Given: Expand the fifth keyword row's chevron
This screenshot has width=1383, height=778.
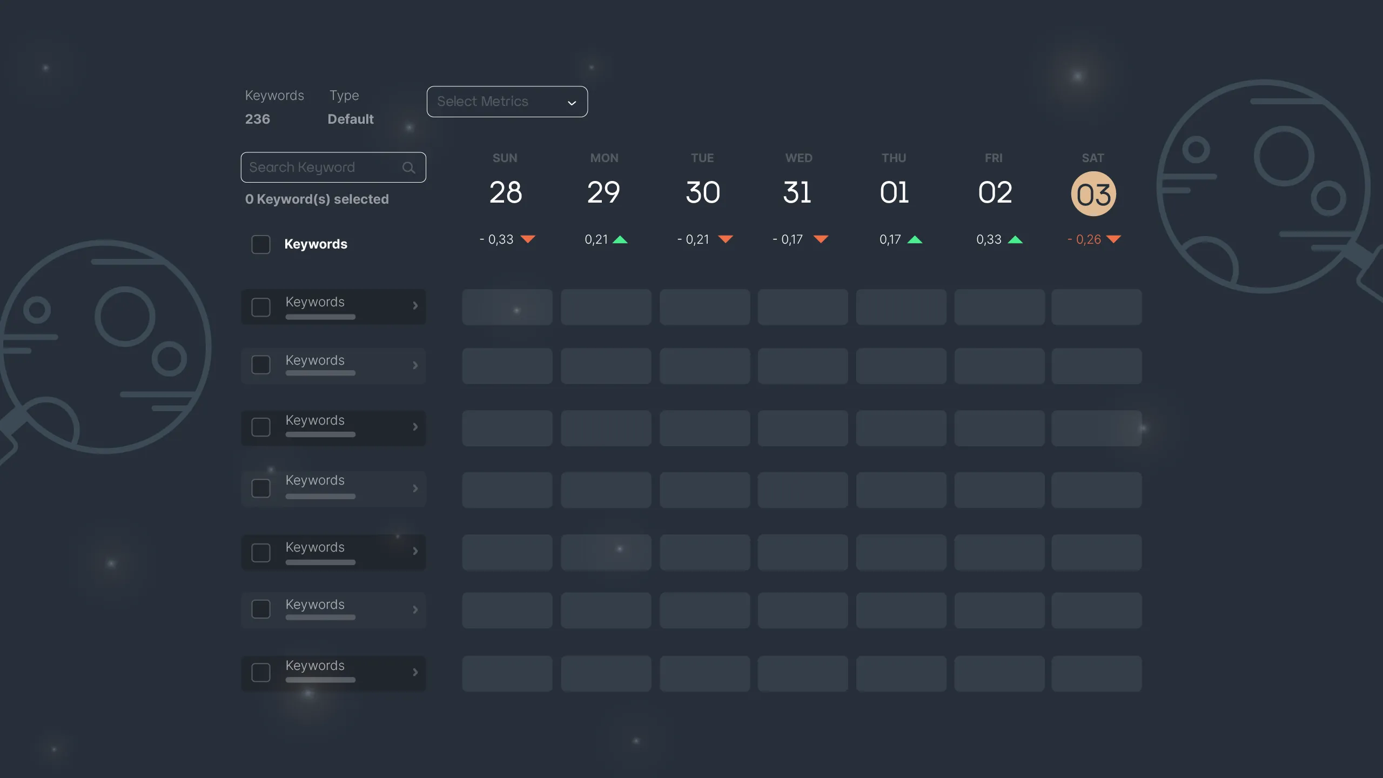Looking at the screenshot, I should [415, 551].
